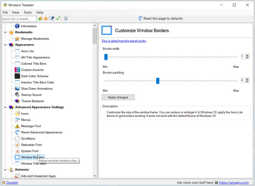Click the Aero Lite window icon

point(17,51)
